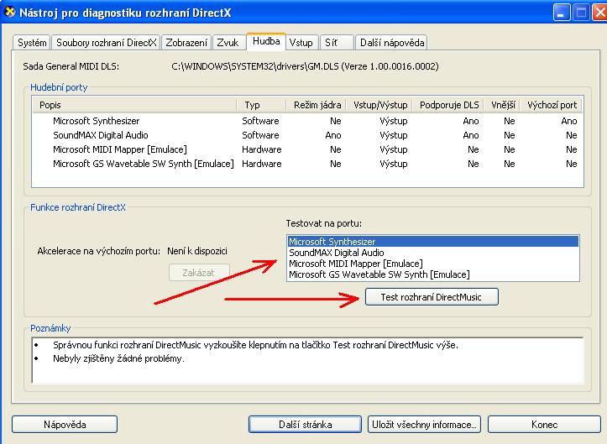Screen dimensions: 607x444
Task: Click 'Není k dispozici' acceleration value
Action: [x=197, y=251]
